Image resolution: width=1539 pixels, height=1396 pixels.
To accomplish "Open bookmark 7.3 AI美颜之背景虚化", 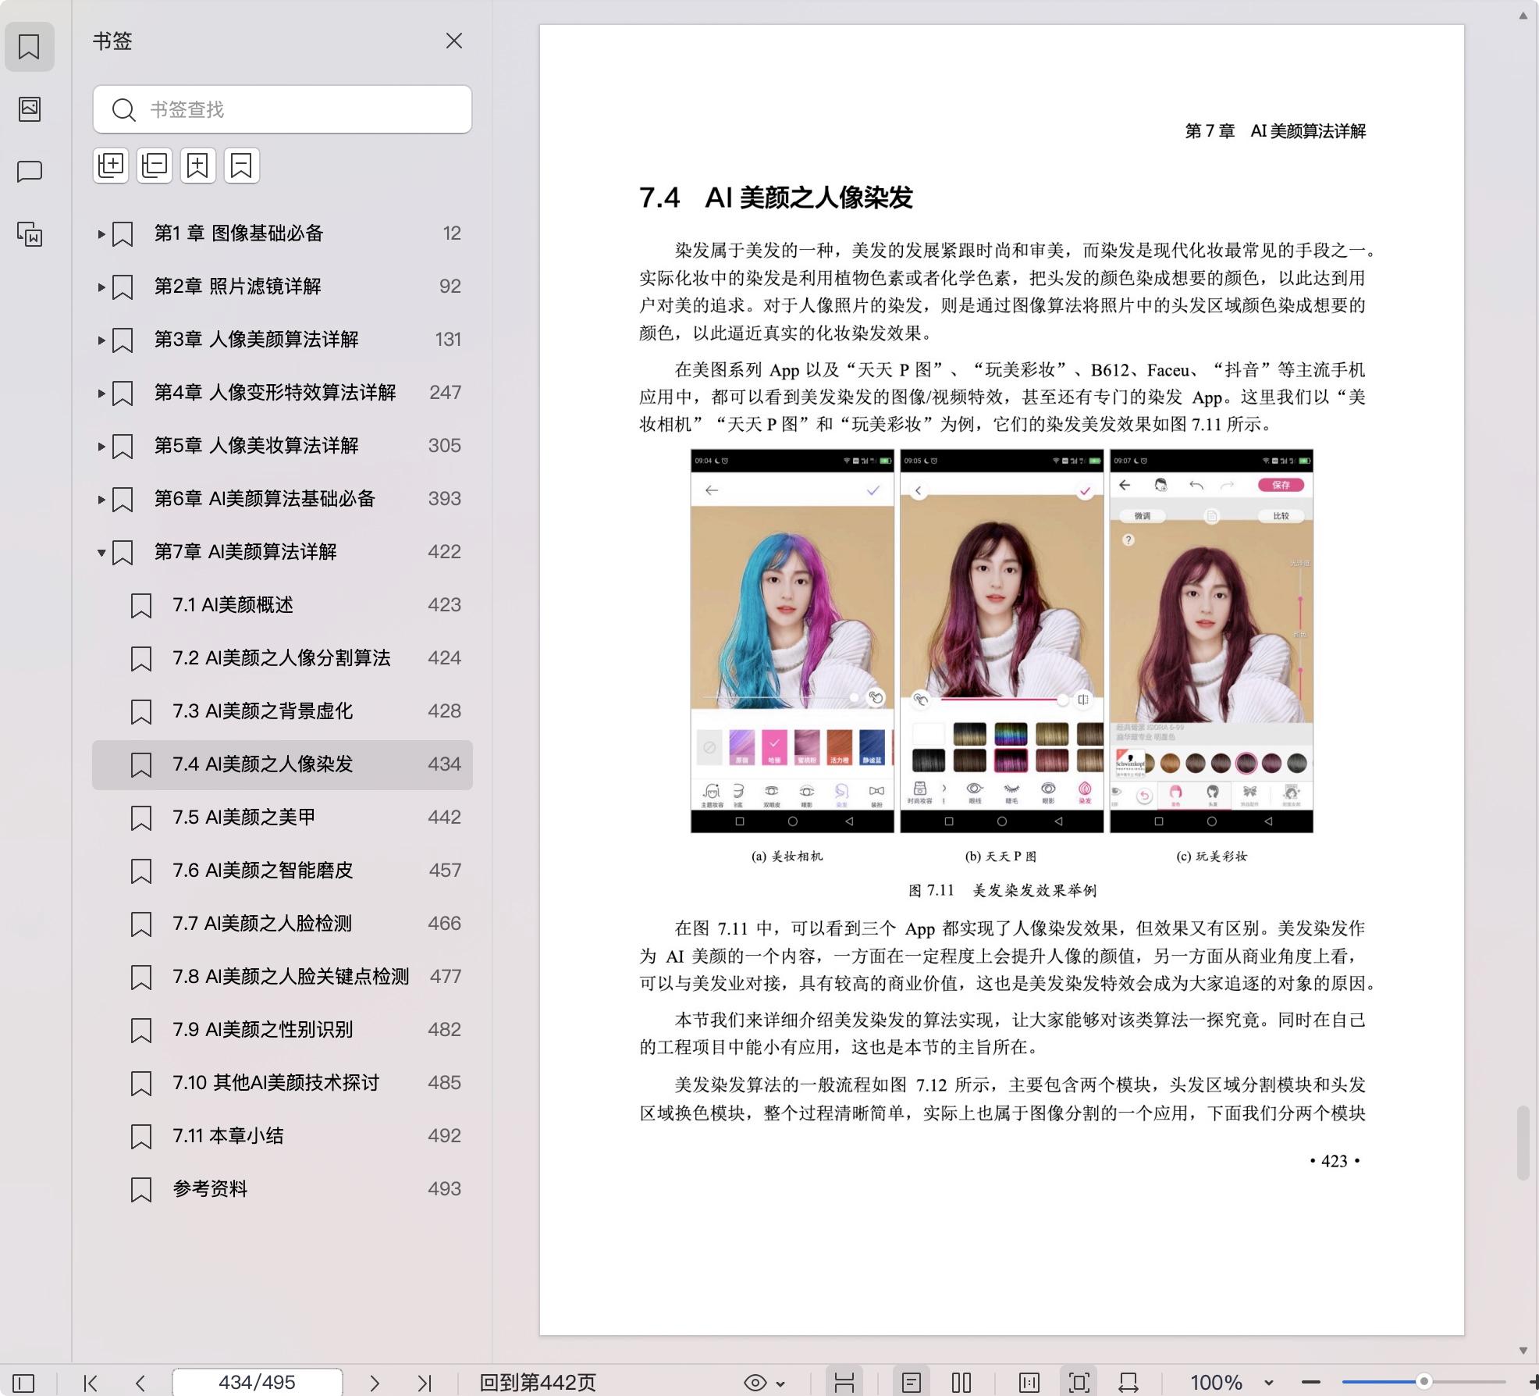I will [x=283, y=711].
